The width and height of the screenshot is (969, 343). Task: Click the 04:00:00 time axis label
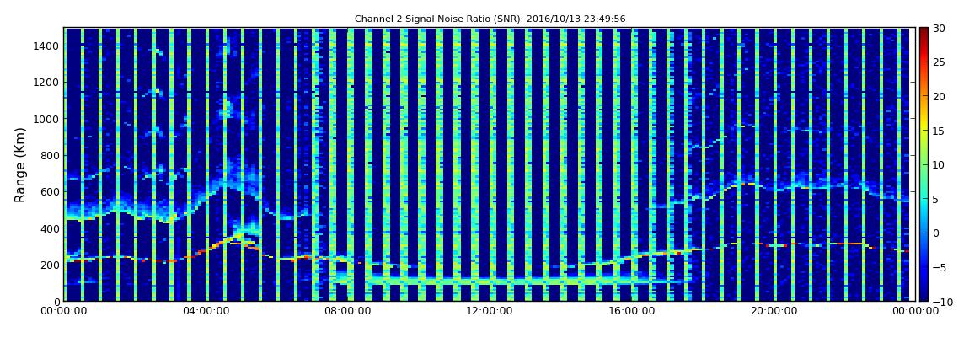click(205, 312)
